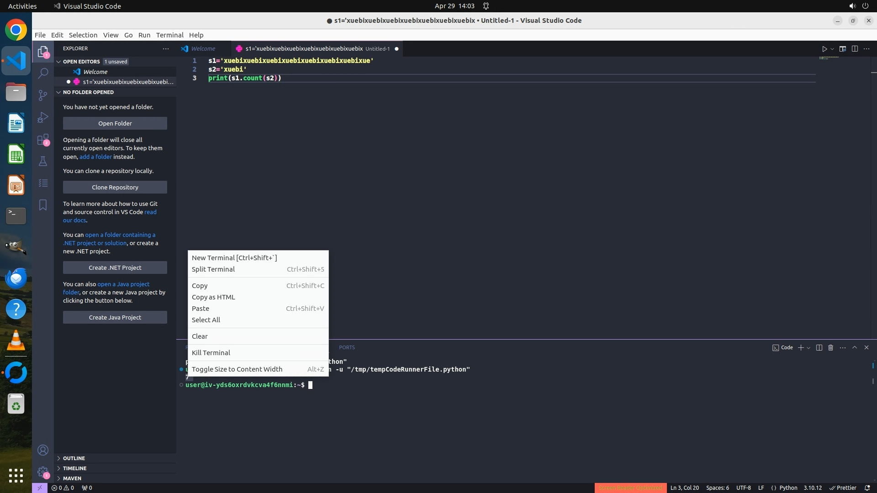Open the run button dropdown arrow
Screen dimensions: 877x493
832,49
